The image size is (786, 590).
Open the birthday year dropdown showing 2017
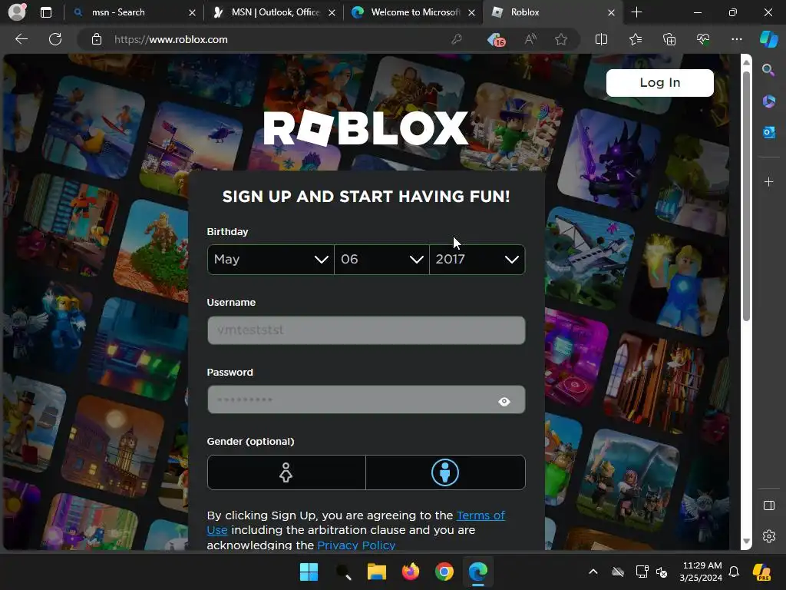point(477,260)
